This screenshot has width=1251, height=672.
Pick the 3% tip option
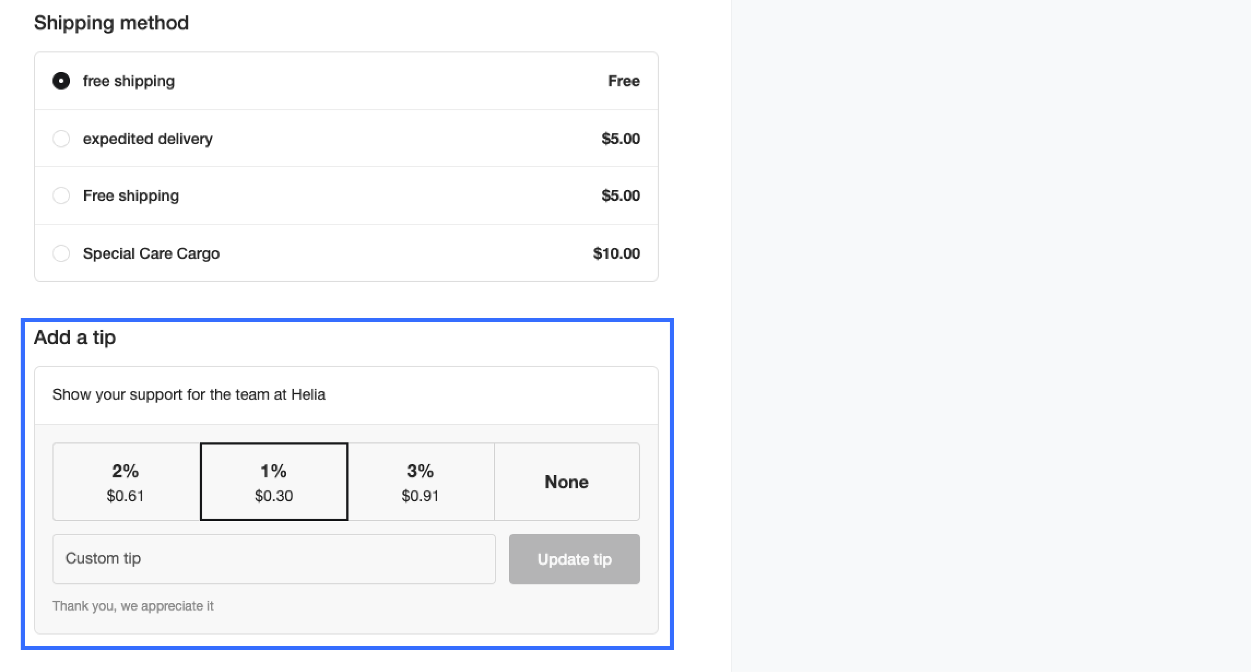pos(421,482)
